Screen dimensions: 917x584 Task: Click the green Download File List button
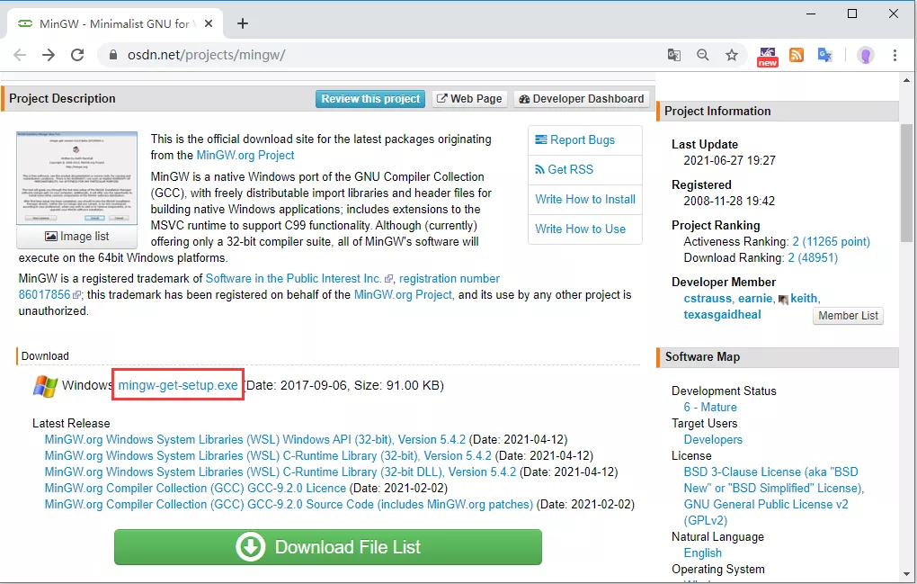click(328, 547)
